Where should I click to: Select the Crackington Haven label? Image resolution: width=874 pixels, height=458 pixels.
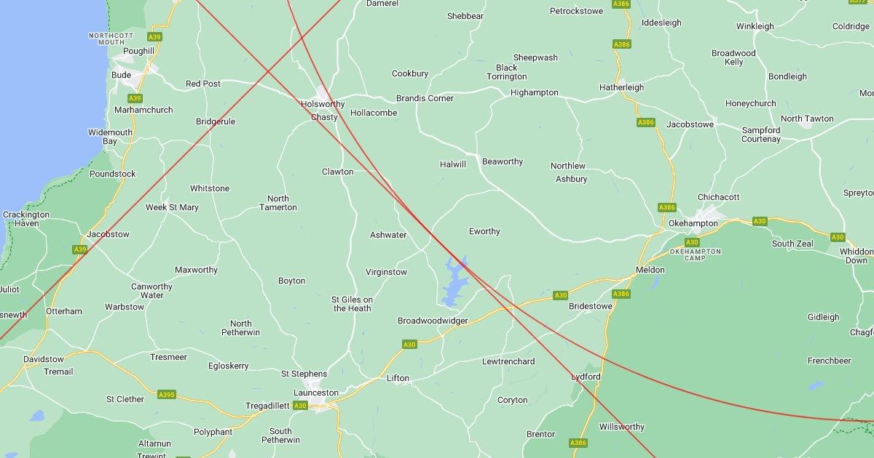click(26, 220)
